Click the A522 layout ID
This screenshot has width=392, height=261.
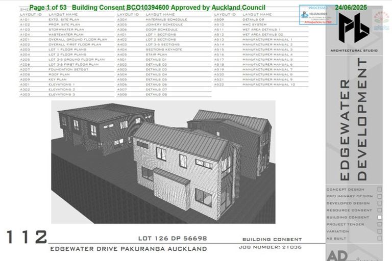pos(219,85)
